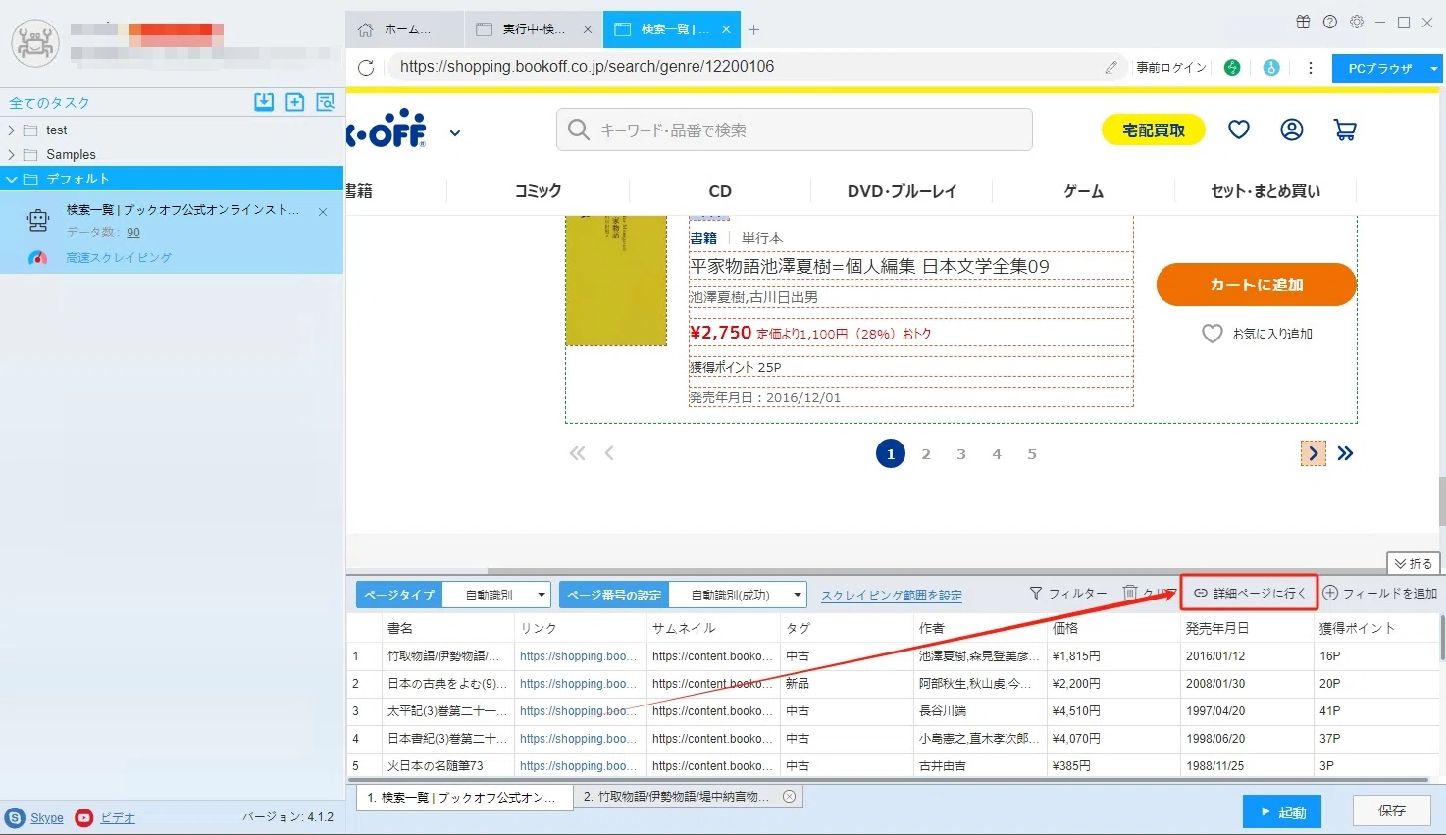The image size is (1446, 835).
Task: Click the heart beside お気に入り追加
Action: pos(1213,334)
